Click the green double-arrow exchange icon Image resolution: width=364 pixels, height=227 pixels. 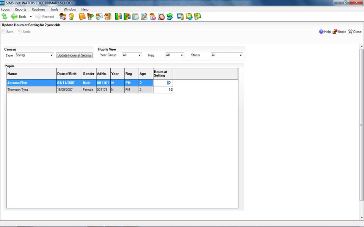coord(170,16)
